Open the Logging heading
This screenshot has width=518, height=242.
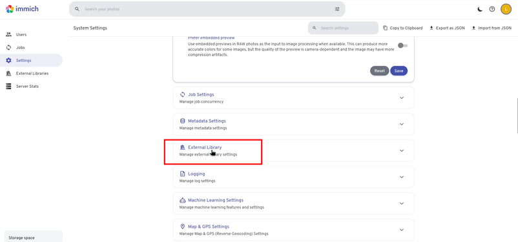point(196,174)
